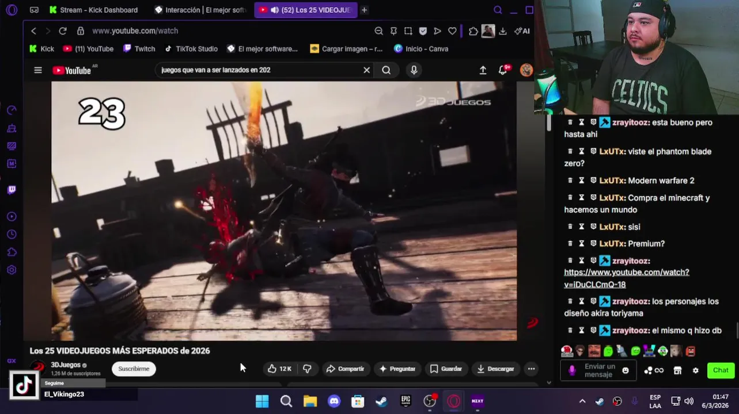Open the (11) YouTube bookmark

(88, 49)
